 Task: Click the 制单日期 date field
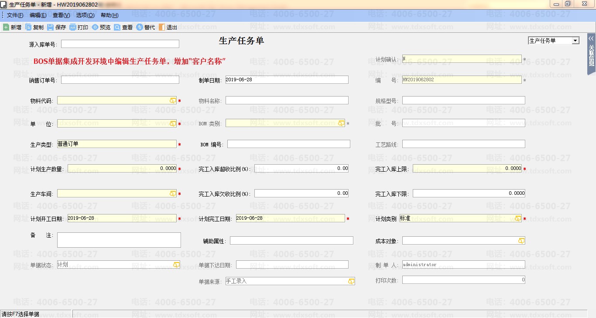point(287,80)
